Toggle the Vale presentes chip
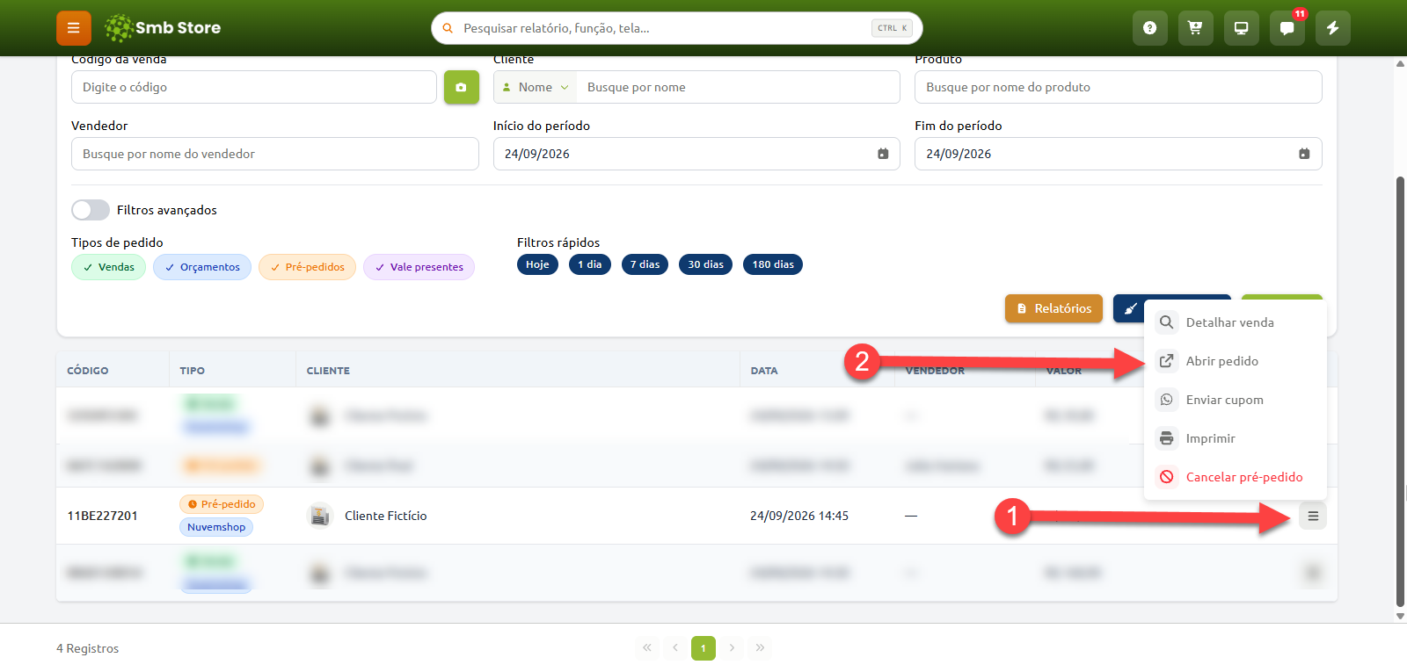This screenshot has width=1407, height=672. point(419,267)
